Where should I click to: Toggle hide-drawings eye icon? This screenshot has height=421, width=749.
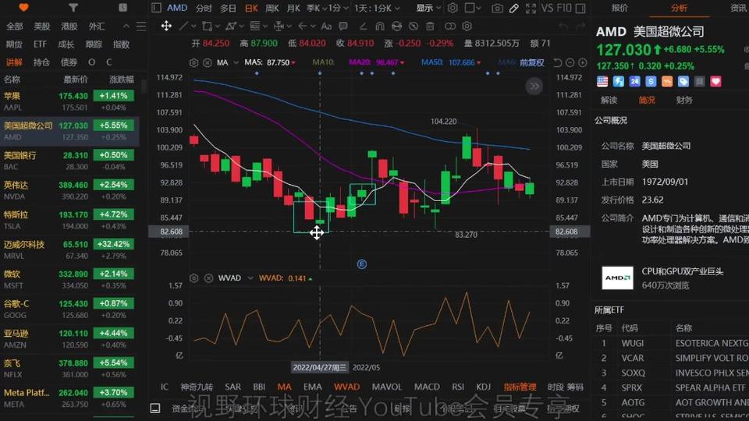[414, 26]
